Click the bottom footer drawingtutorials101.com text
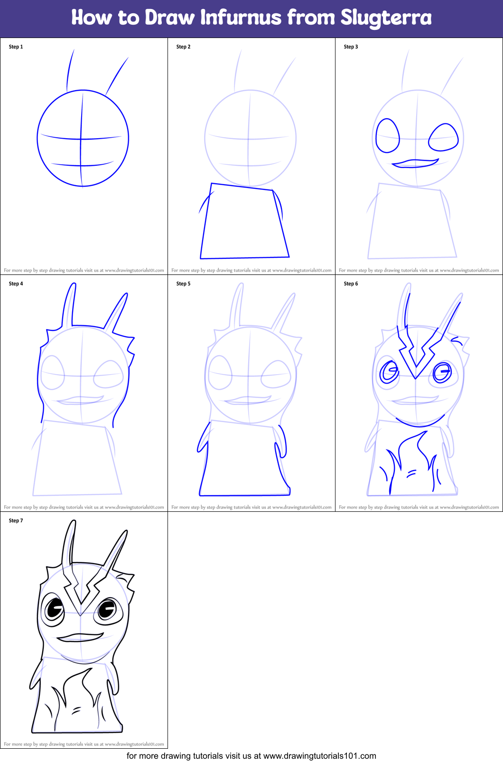Image resolution: width=503 pixels, height=763 pixels. click(x=251, y=756)
